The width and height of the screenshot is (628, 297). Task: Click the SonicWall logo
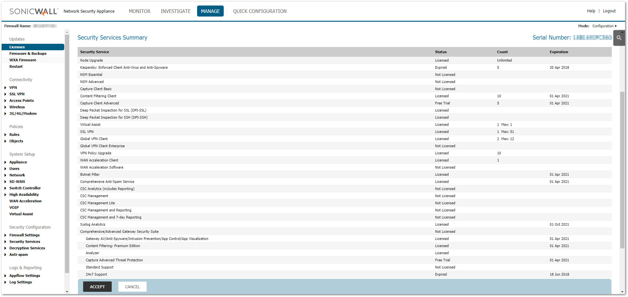pos(34,11)
